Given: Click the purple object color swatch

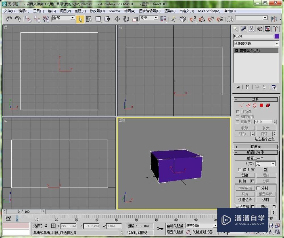Looking at the screenshot, I should click(x=277, y=36).
